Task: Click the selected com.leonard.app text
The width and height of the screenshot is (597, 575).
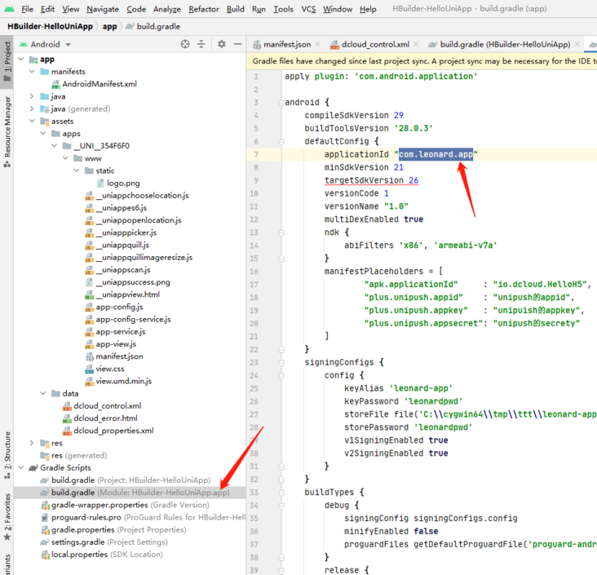Action: (x=436, y=154)
